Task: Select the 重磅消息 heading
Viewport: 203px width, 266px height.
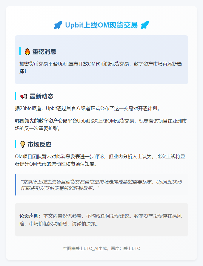Action: point(44,52)
